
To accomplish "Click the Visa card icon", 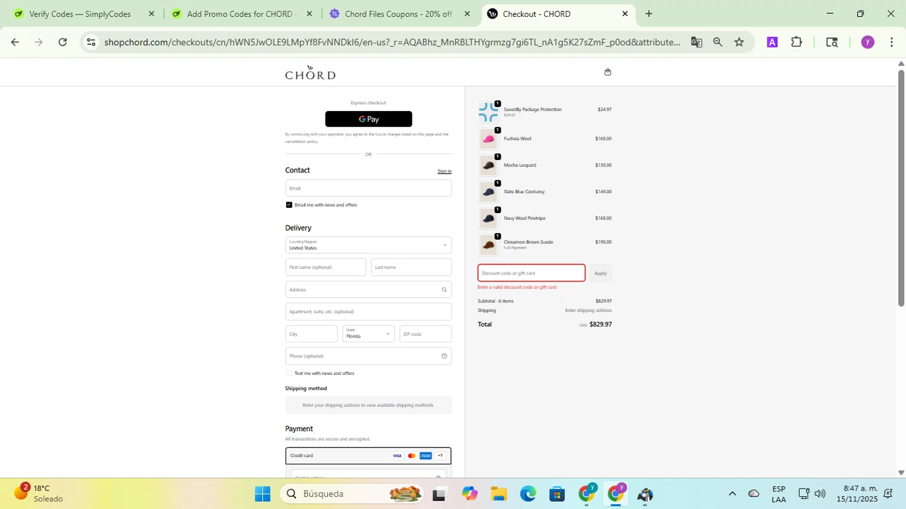I will pos(397,456).
